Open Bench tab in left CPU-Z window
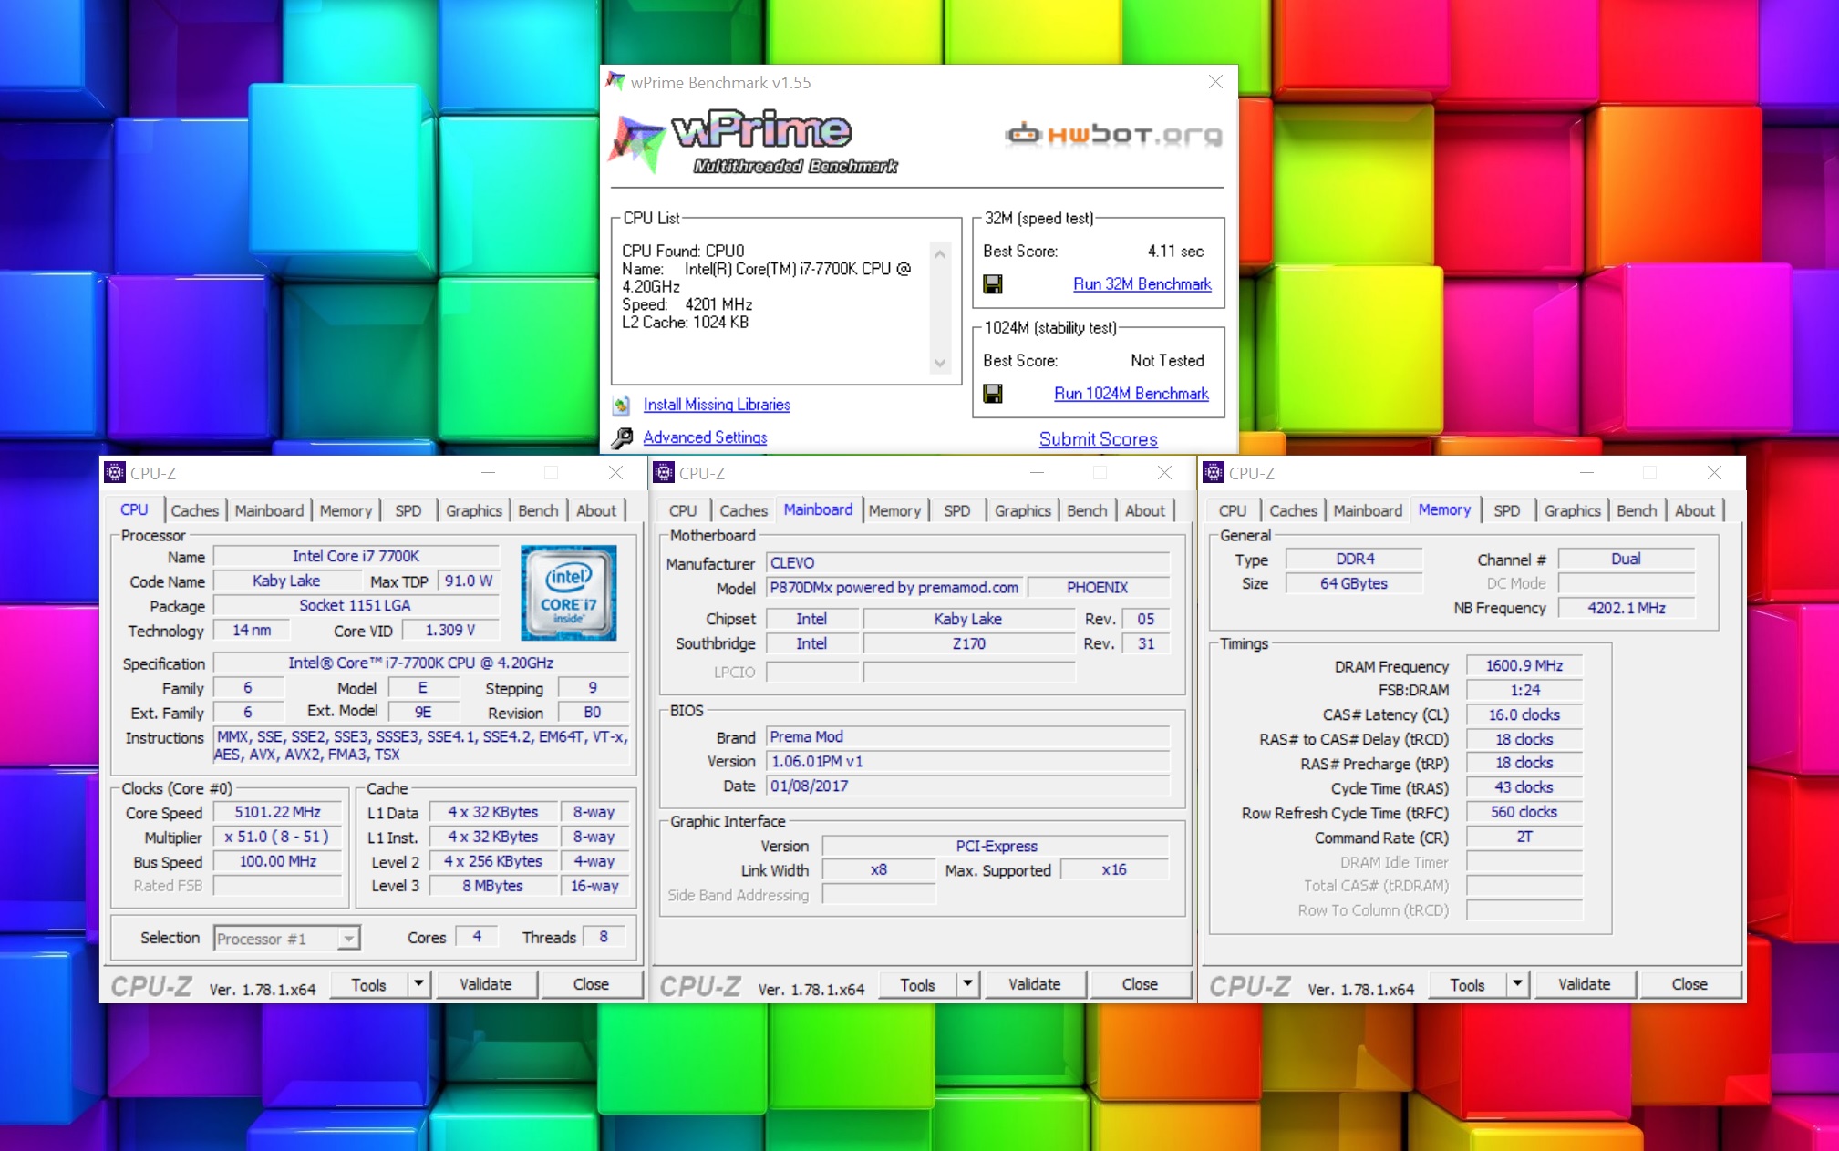The image size is (1839, 1151). click(x=538, y=511)
